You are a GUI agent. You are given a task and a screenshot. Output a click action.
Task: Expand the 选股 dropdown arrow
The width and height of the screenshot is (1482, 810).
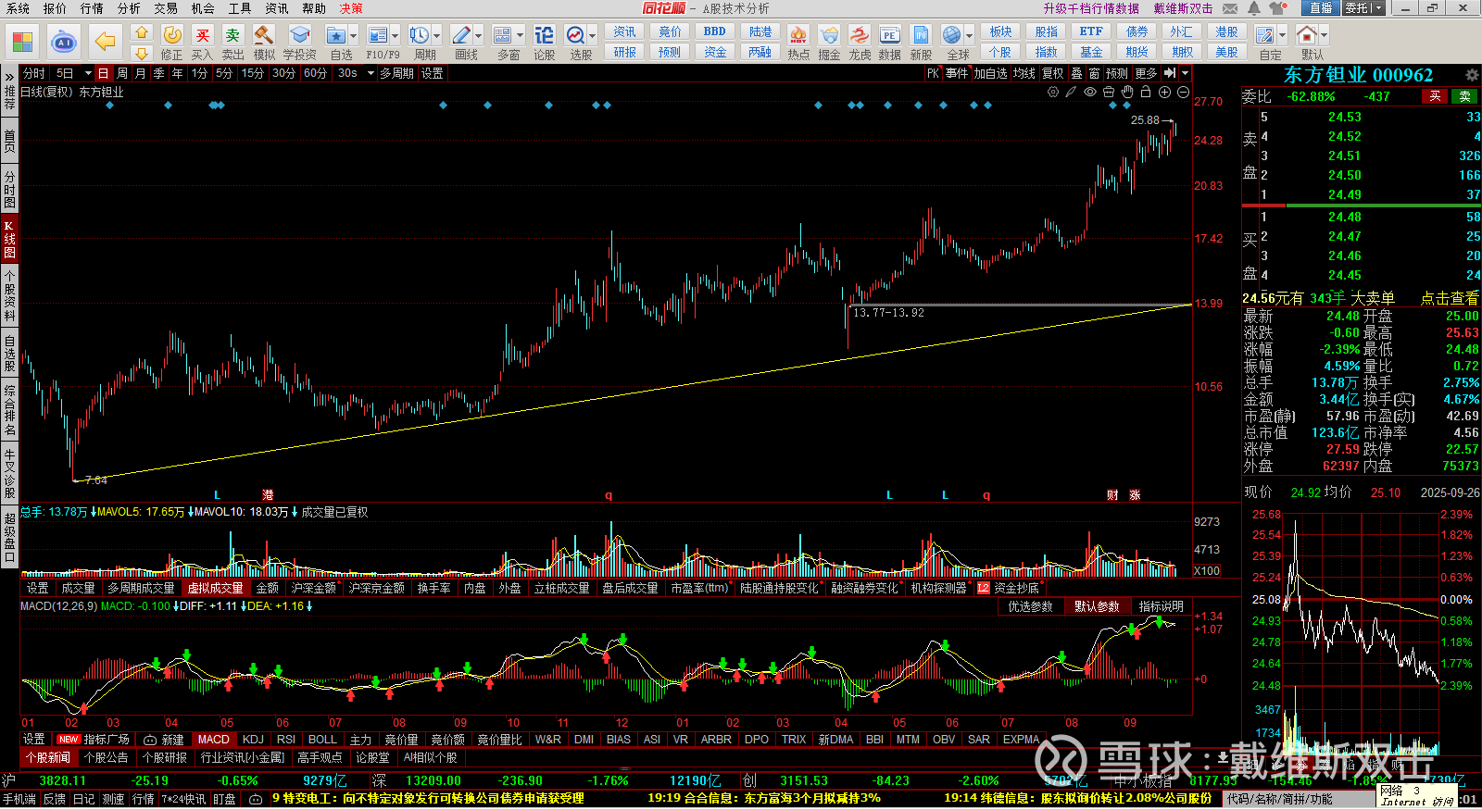[x=593, y=36]
